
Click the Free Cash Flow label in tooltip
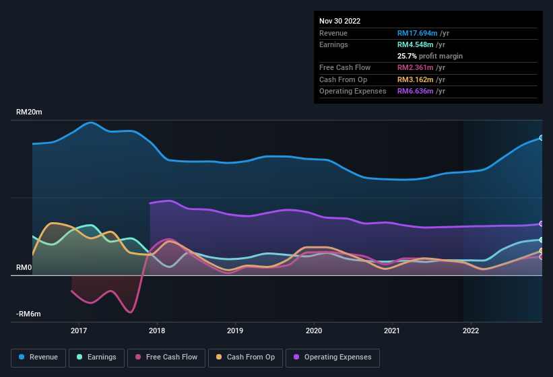pyautogui.click(x=345, y=67)
